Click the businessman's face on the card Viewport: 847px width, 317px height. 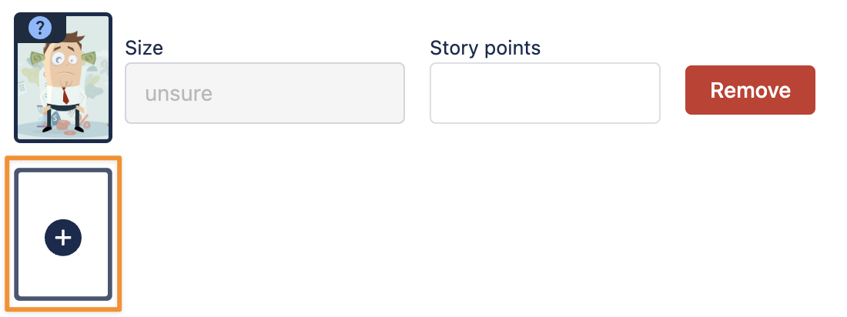point(63,63)
